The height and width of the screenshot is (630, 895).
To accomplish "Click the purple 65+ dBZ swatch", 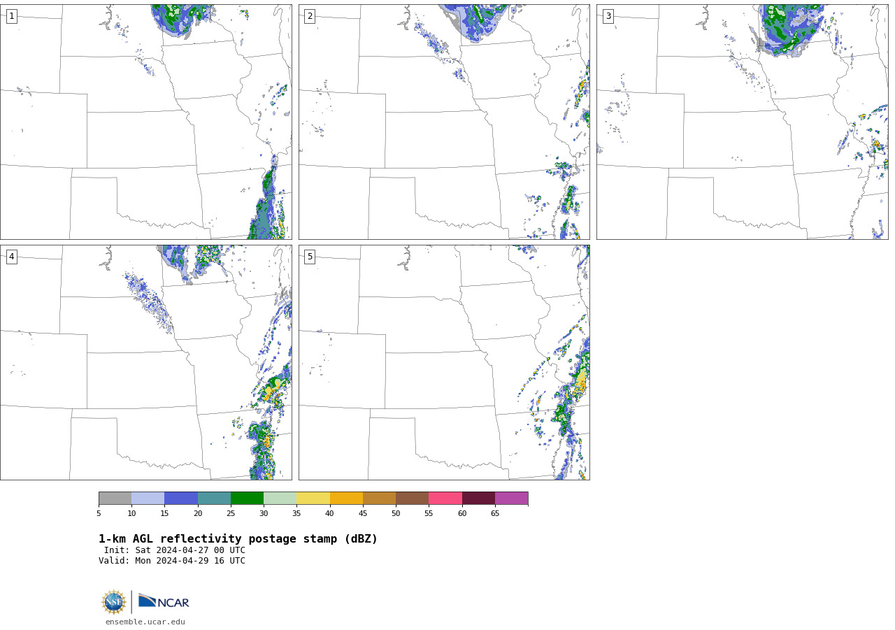I will (511, 499).
